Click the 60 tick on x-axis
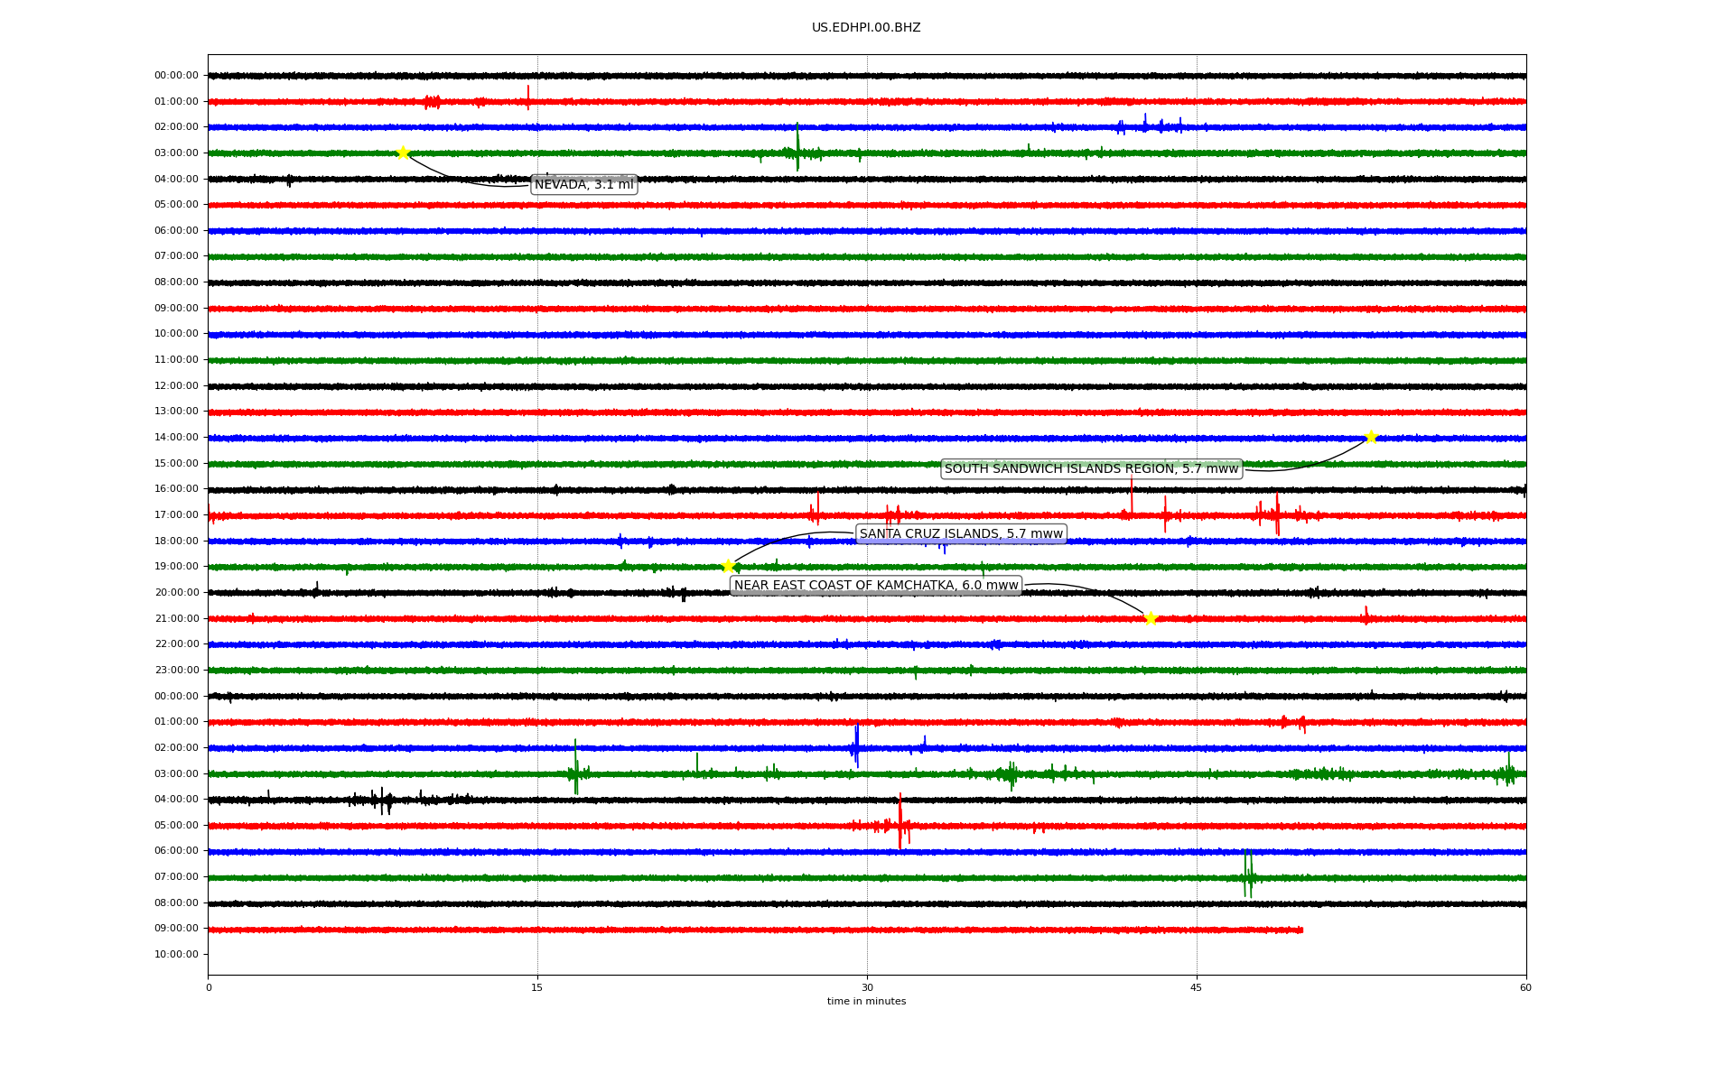Image resolution: width=1734 pixels, height=1083 pixels. (x=1525, y=987)
